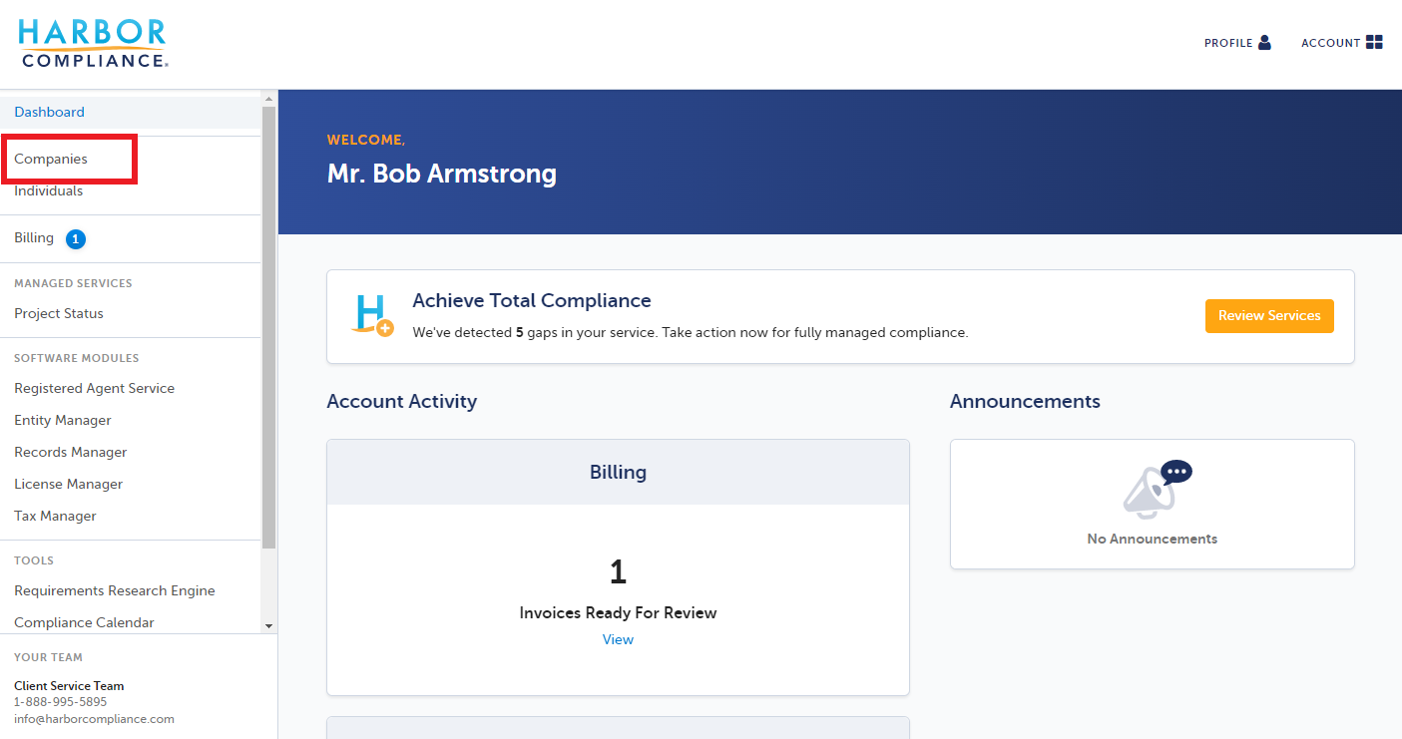Screen dimensions: 1402x739
Task: Click the sidebar scrollbar up arrow
Action: tap(268, 98)
